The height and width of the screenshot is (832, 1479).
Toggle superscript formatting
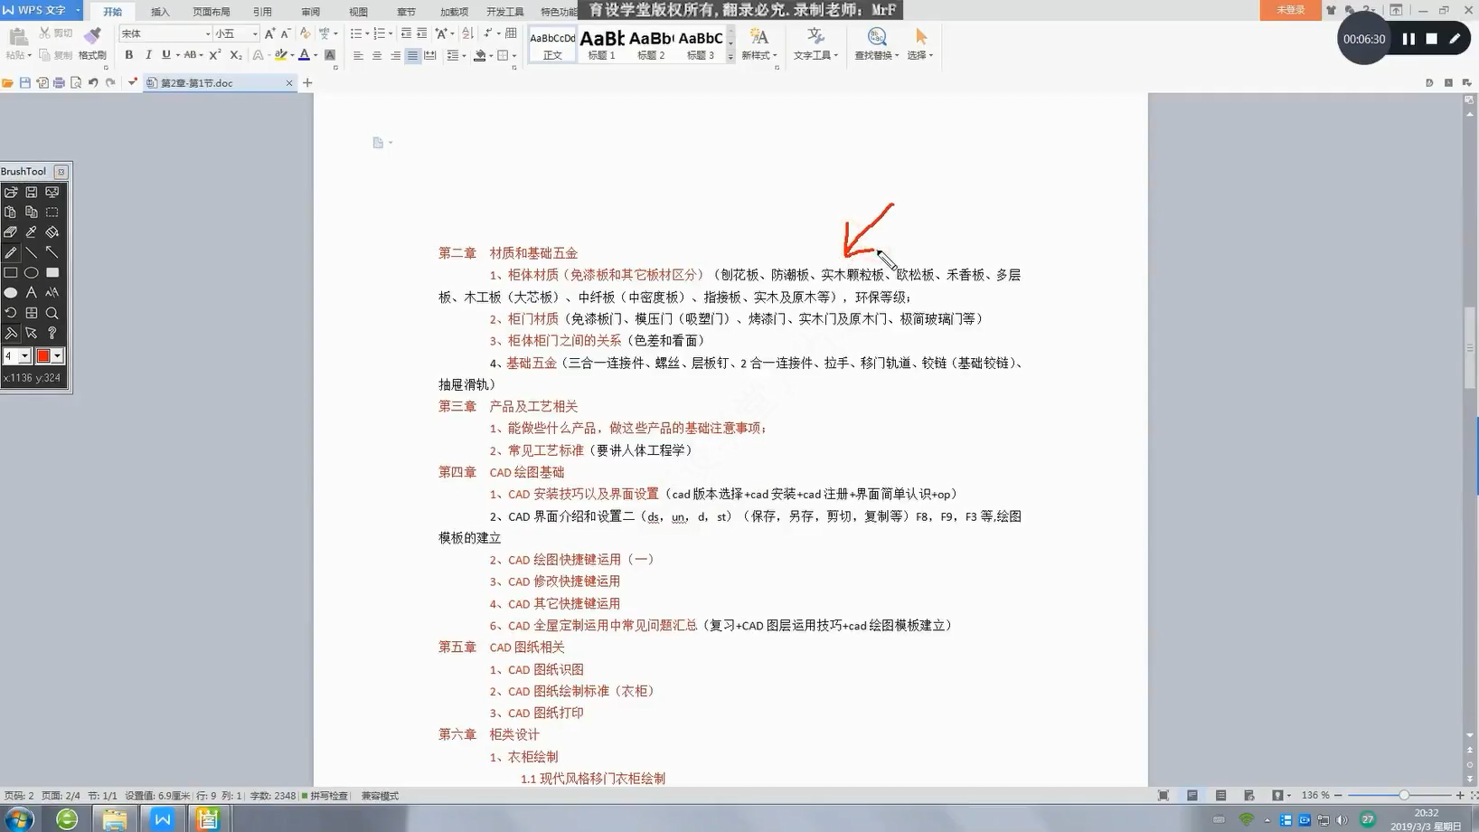(215, 55)
